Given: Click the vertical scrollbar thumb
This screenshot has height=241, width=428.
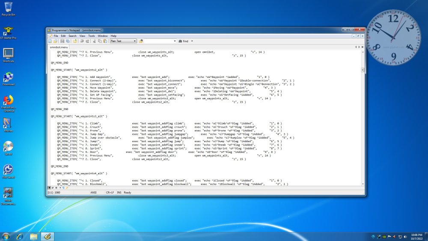Looking at the screenshot, I should click(363, 70).
